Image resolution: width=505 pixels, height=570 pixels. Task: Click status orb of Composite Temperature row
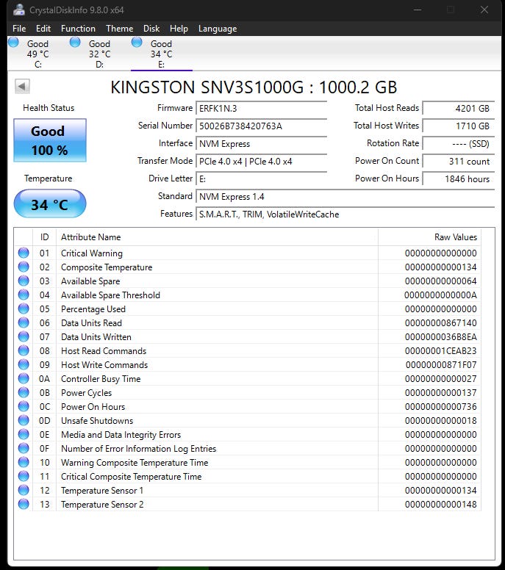[24, 267]
